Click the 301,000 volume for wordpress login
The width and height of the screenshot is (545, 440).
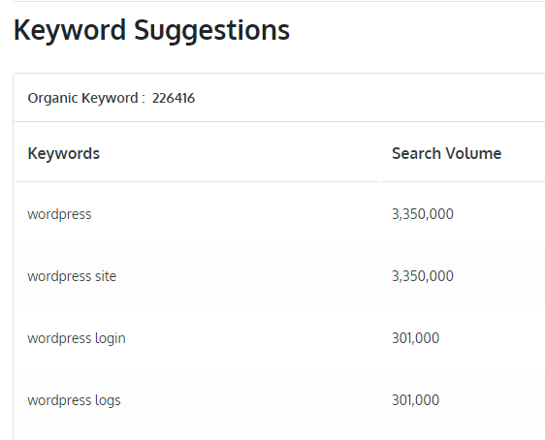[x=416, y=338]
